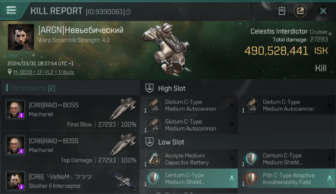Open the Top Damage RAID—BOSS portrait
The height and width of the screenshot is (194, 336).
(16, 145)
